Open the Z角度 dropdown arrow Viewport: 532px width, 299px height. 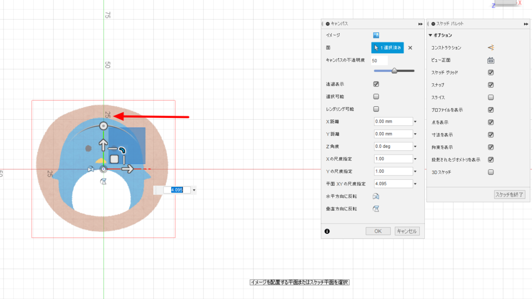tap(415, 146)
